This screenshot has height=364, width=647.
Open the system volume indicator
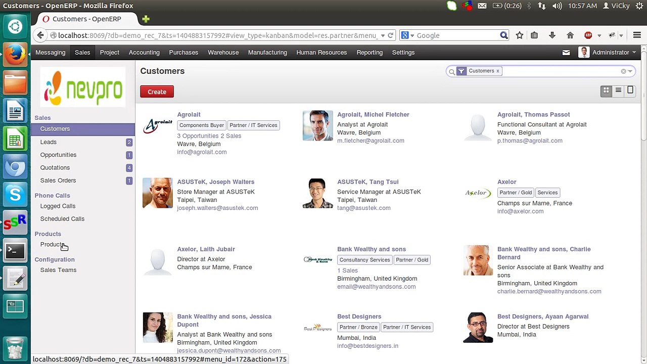557,6
